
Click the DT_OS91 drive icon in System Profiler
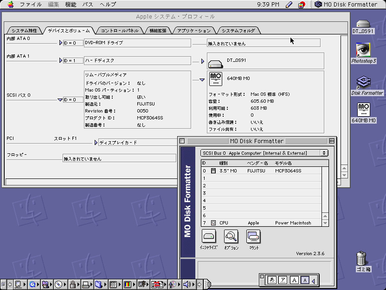215,64
